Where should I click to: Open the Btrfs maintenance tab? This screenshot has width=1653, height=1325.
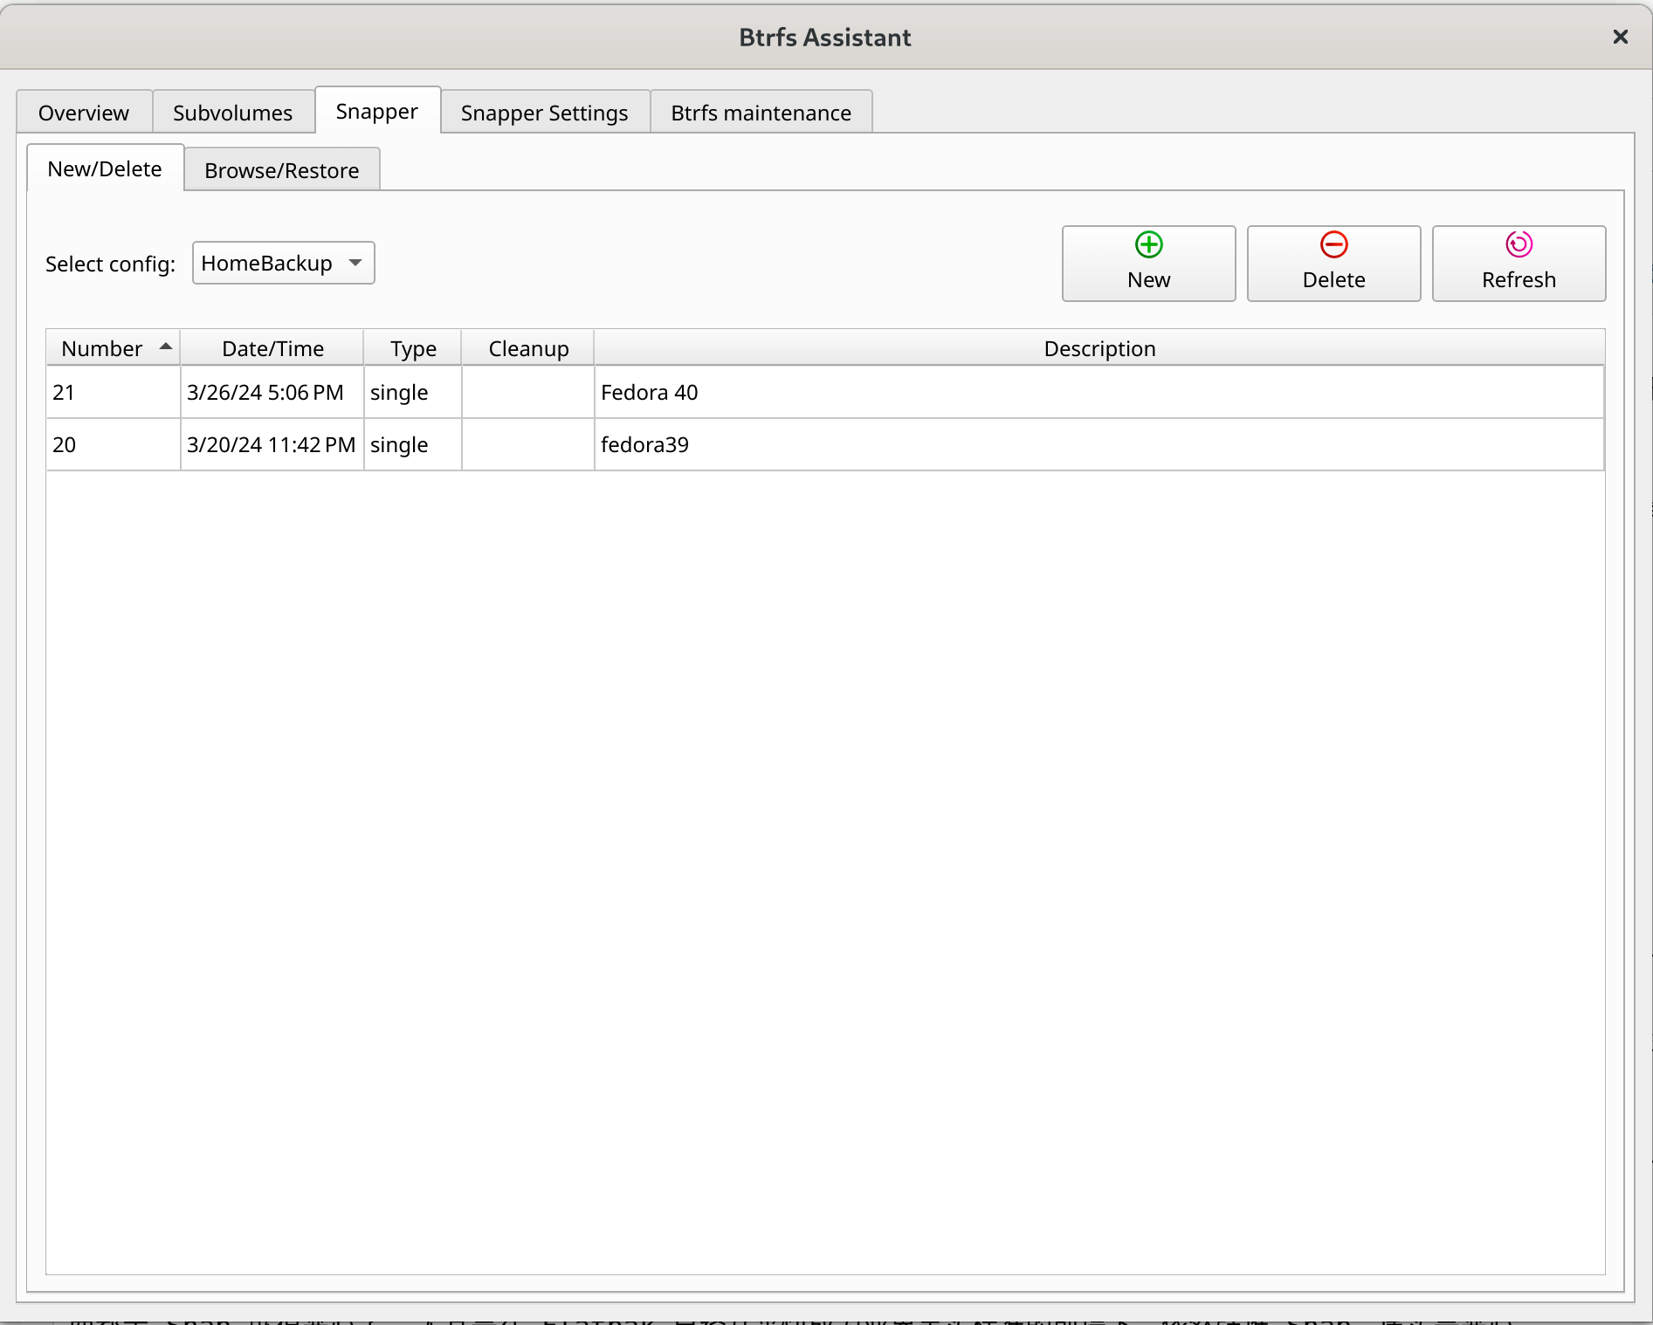click(760, 112)
